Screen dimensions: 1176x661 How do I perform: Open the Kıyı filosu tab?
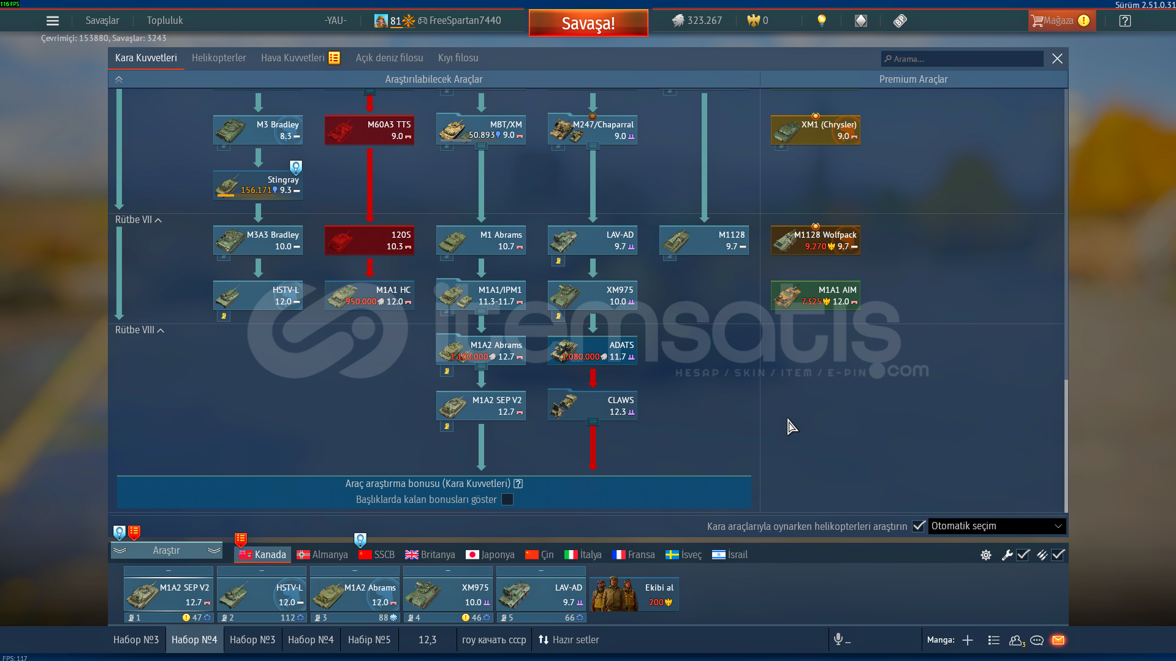(x=458, y=58)
